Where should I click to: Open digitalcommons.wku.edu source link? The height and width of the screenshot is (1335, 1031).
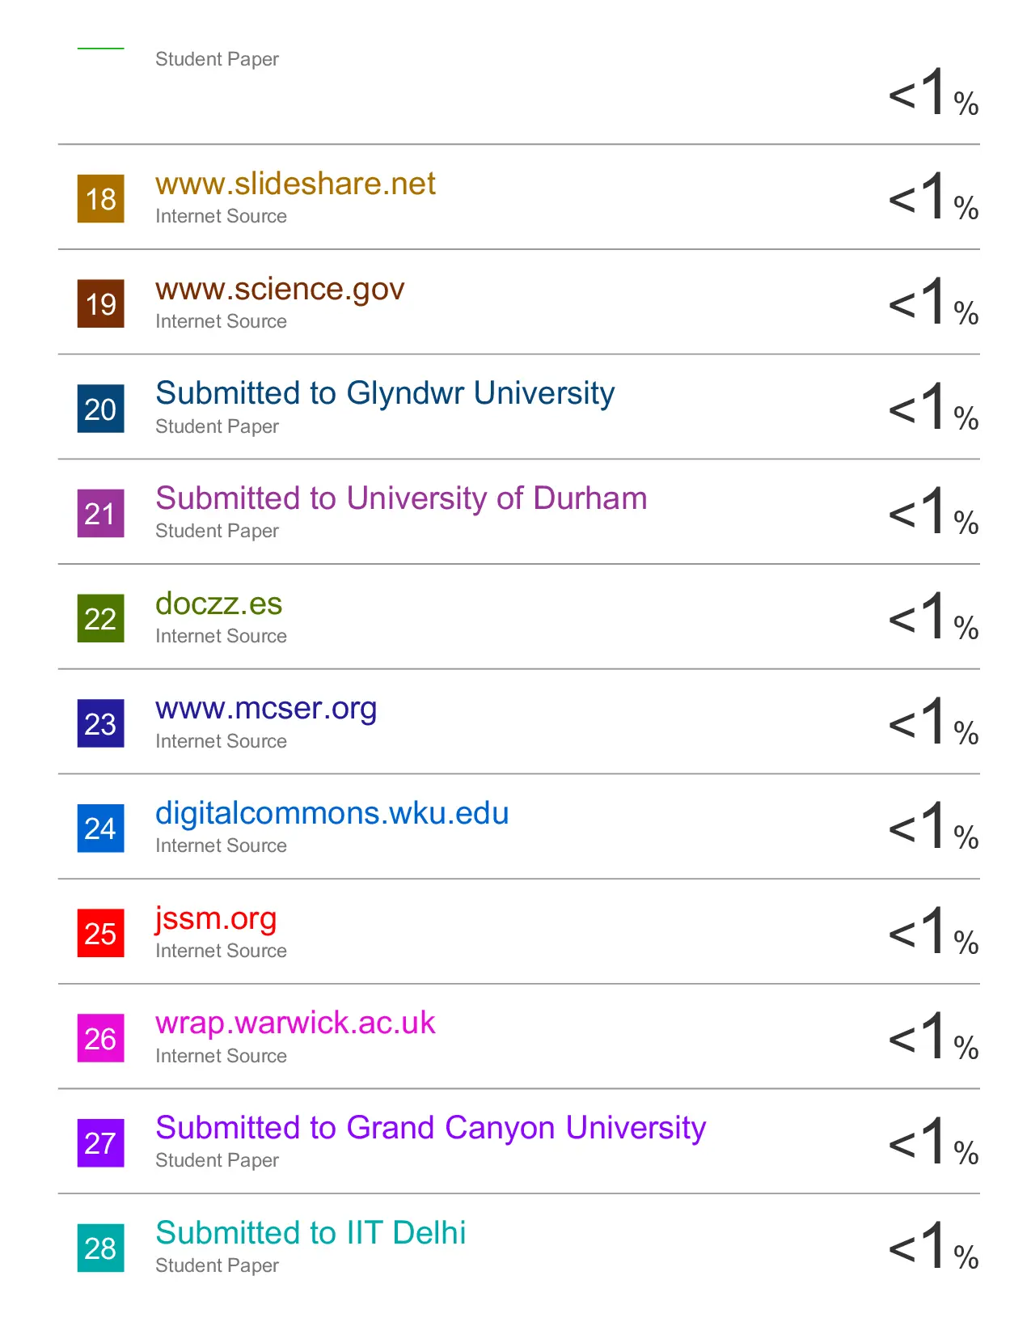point(332,813)
